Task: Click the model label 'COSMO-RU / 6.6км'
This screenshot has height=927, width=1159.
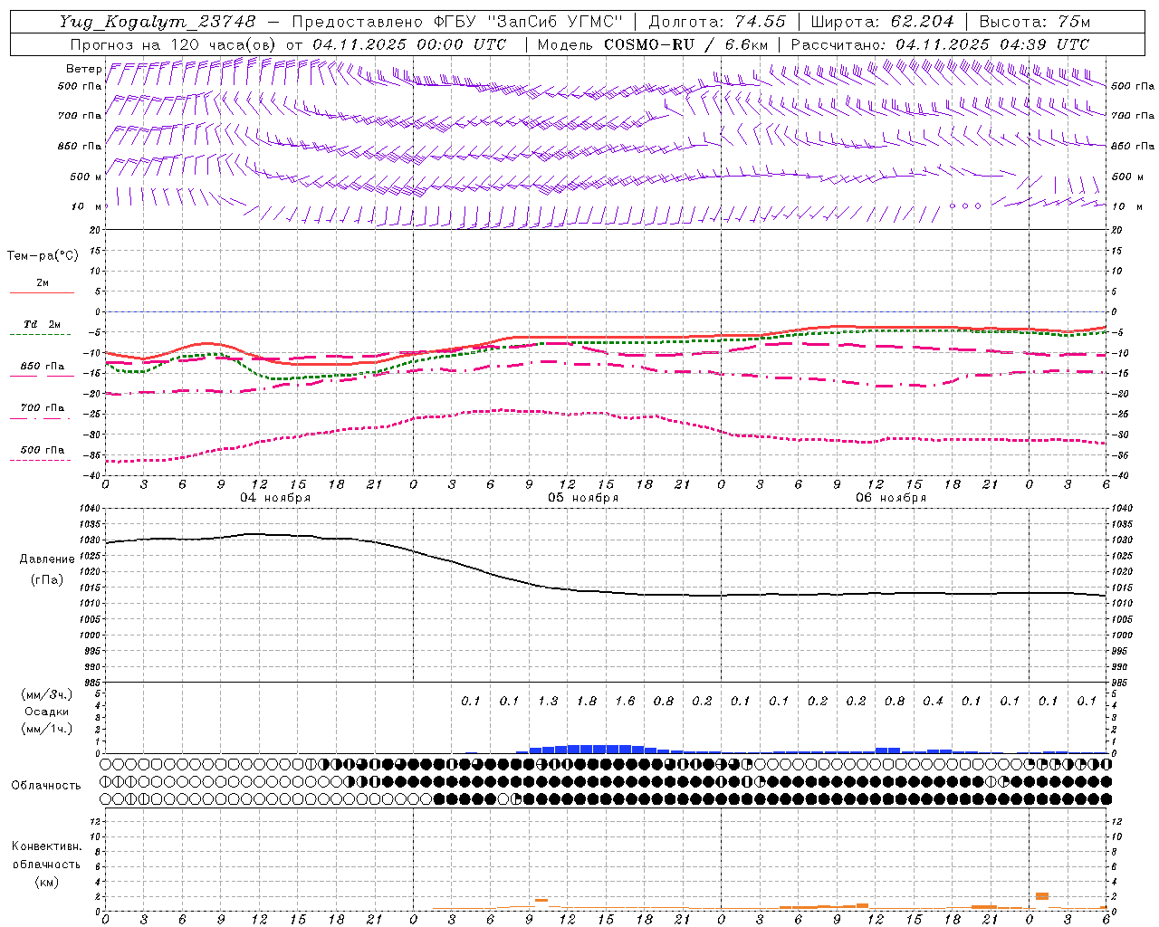Action: tap(685, 44)
